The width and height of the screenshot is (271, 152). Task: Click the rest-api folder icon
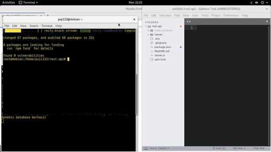point(149,26)
